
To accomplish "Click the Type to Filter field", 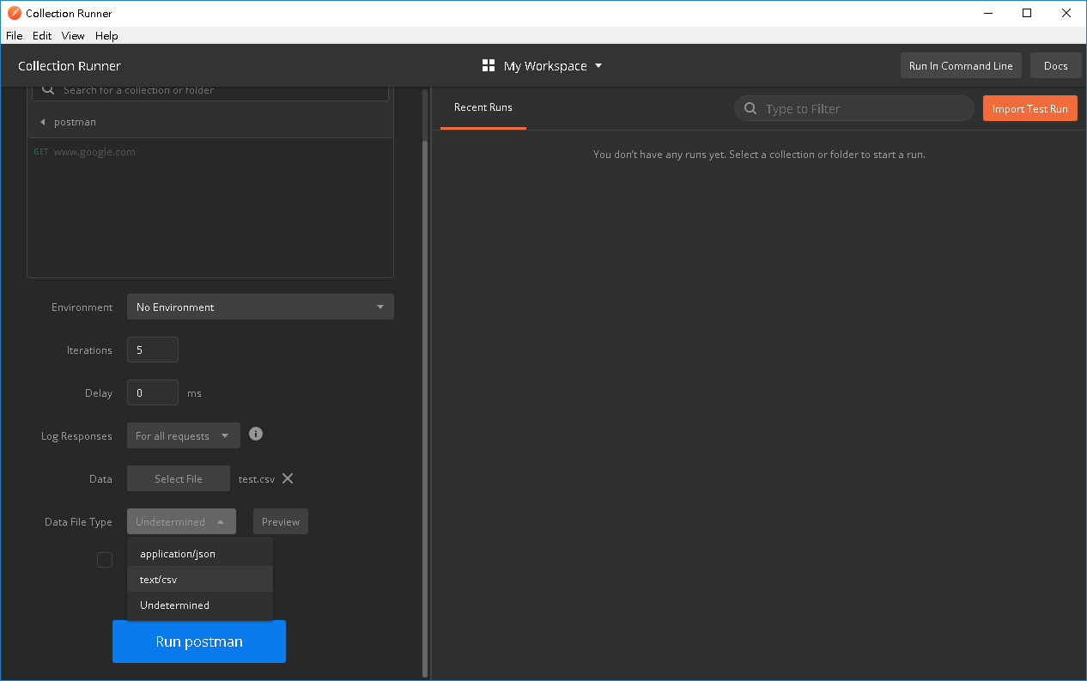I will click(854, 108).
